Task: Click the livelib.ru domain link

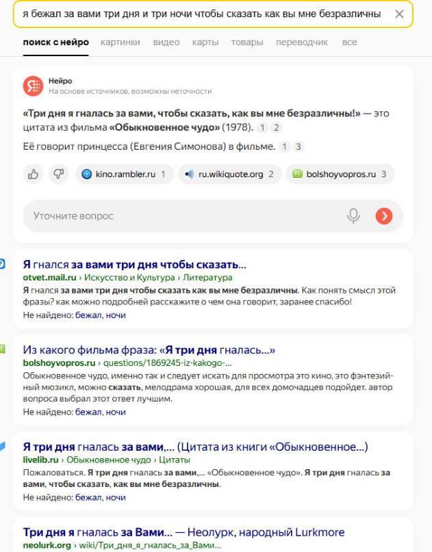Action: pos(40,460)
